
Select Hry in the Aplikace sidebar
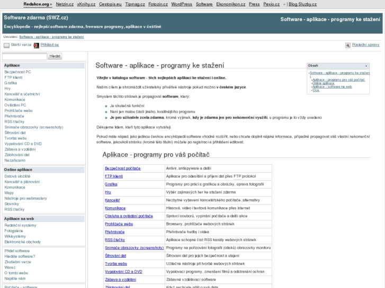point(7,88)
